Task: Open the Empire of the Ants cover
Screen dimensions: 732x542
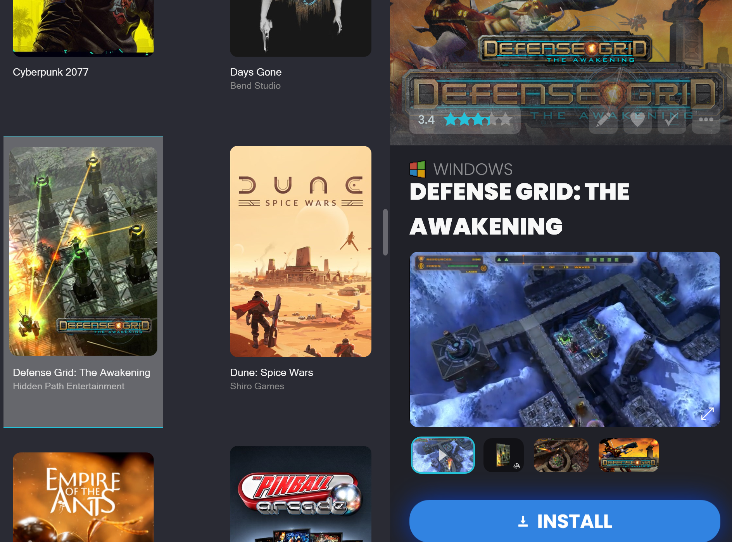Action: click(x=83, y=497)
